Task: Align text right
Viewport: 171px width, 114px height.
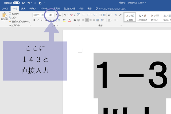Action: pyautogui.click(x=91, y=20)
